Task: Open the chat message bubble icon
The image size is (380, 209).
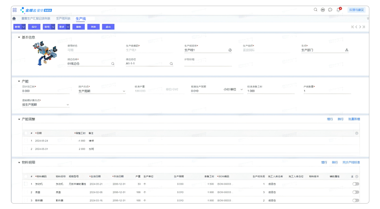Action: [330, 10]
